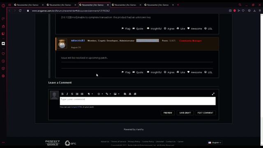Expand comment editor to full screen
The height and width of the screenshot is (148, 263).
click(x=213, y=94)
